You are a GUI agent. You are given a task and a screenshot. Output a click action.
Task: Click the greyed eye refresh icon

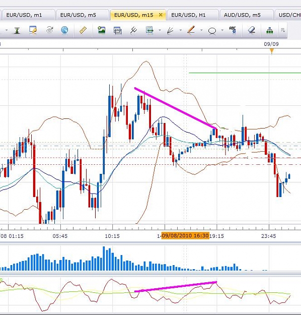point(49,30)
